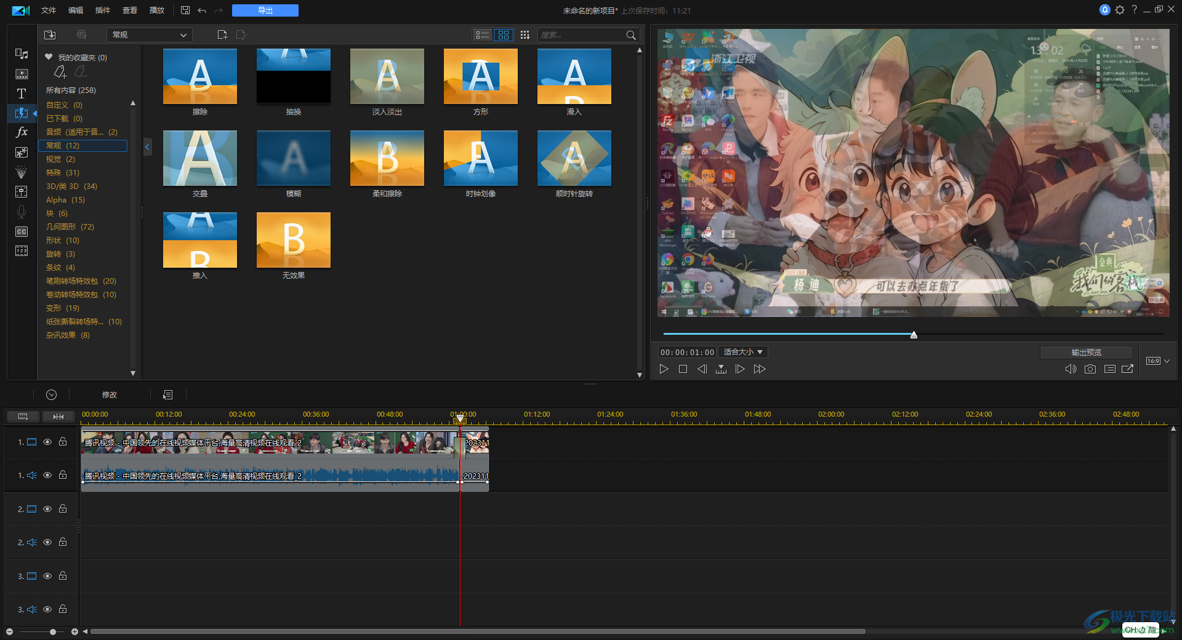The width and height of the screenshot is (1182, 640).
Task: Toggle lock on audio track 2
Action: click(63, 542)
